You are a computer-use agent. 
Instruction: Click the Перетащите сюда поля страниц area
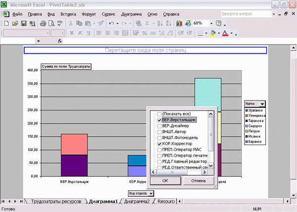(x=146, y=51)
